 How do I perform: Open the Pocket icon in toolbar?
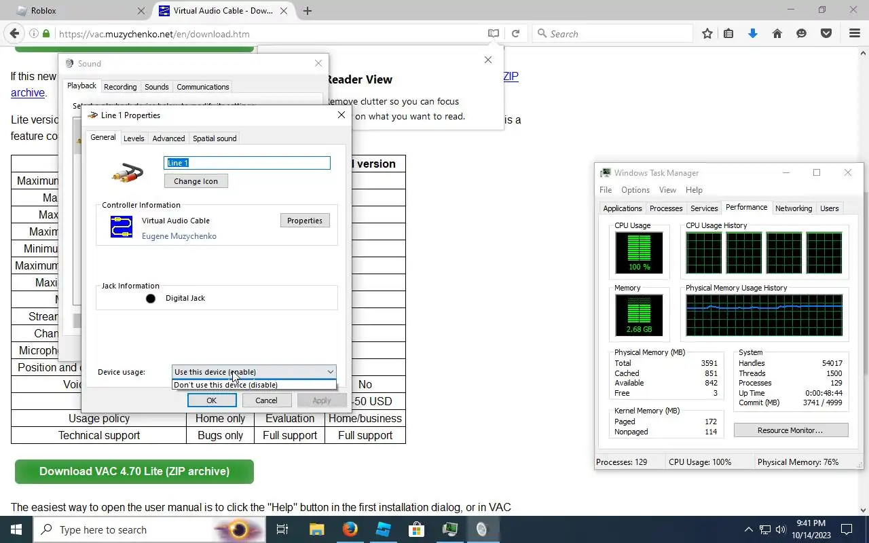tap(826, 33)
